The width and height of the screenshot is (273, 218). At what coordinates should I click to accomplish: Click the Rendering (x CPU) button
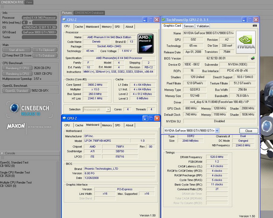click(x=17, y=74)
